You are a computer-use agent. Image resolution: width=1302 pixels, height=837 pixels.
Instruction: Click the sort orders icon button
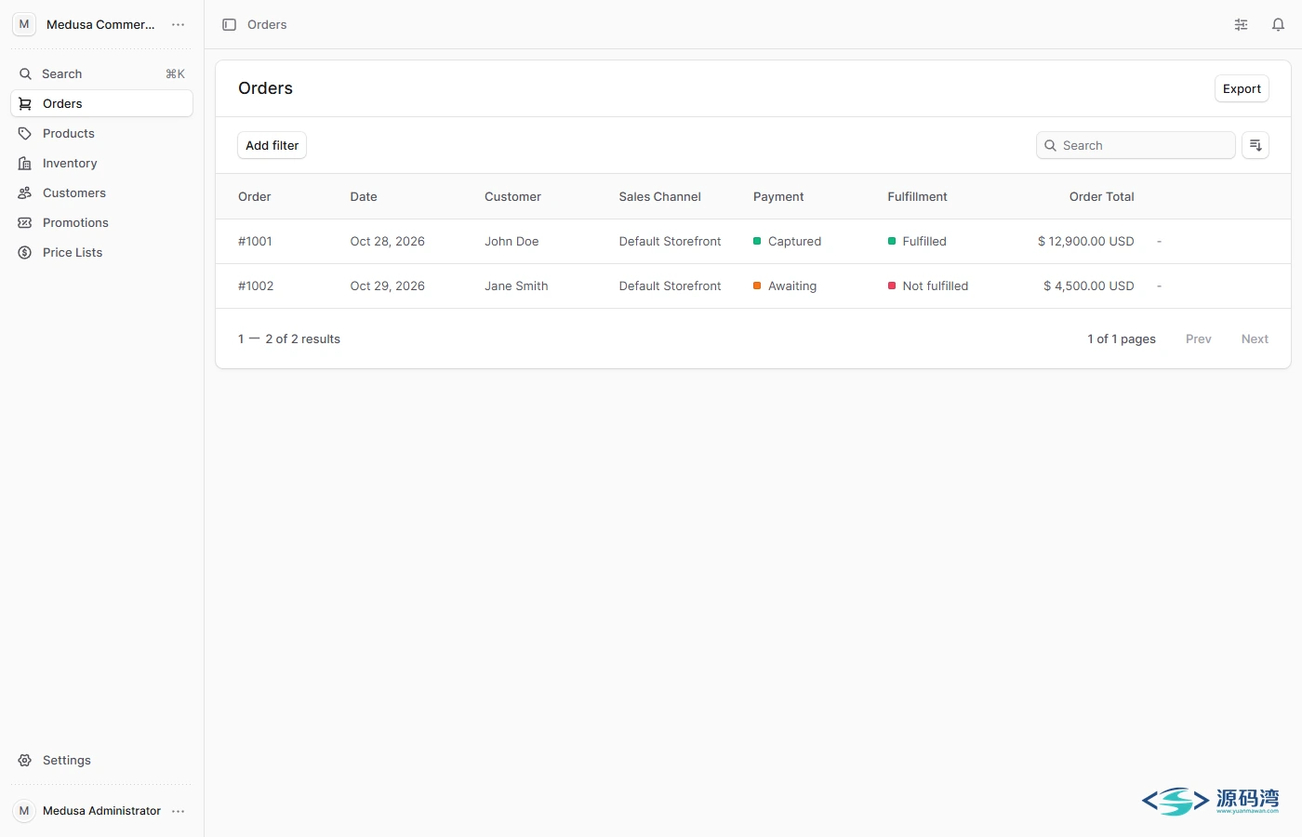click(1255, 145)
